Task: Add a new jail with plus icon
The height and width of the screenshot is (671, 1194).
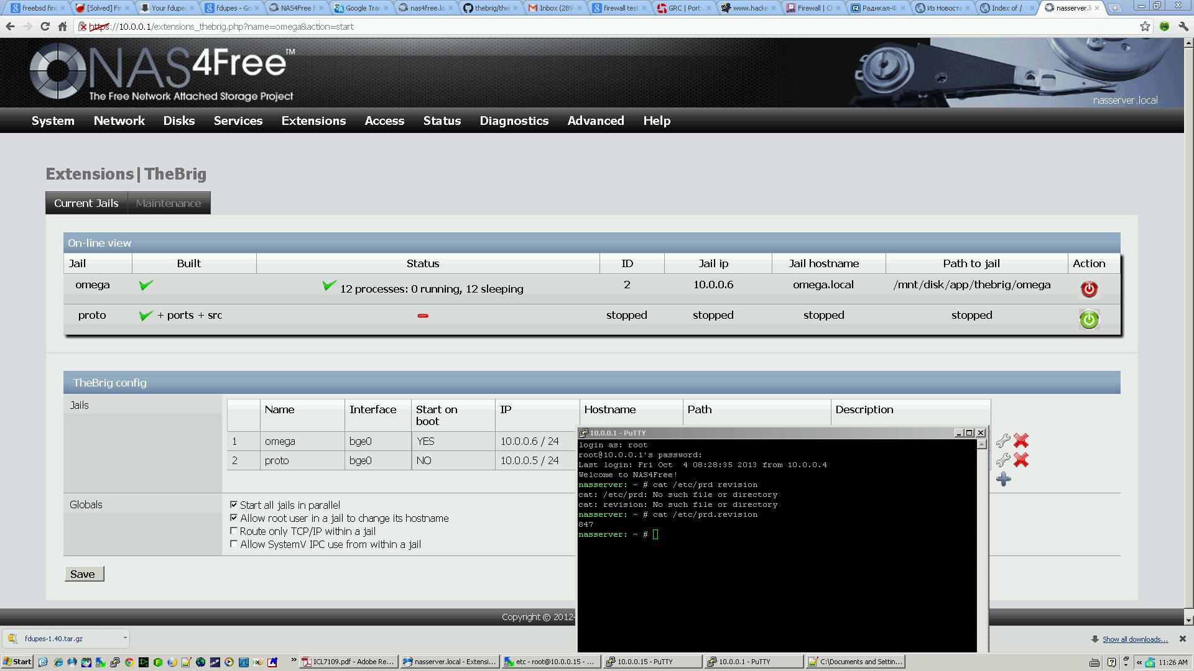Action: tap(1003, 479)
